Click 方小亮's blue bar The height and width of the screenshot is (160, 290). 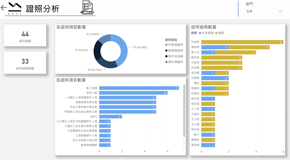tap(208, 109)
